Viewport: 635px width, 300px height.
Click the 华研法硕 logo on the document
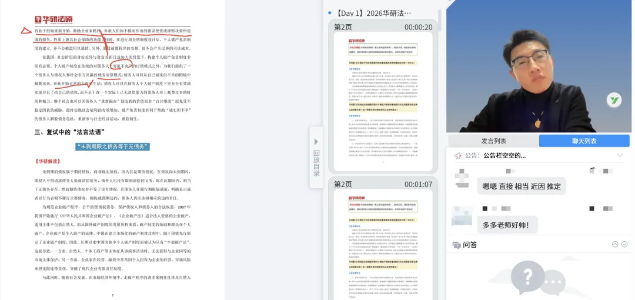pyautogui.click(x=54, y=19)
